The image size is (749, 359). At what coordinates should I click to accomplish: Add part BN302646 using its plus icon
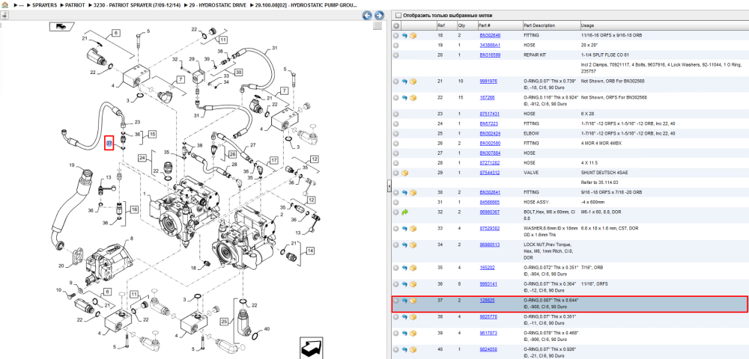pos(396,35)
